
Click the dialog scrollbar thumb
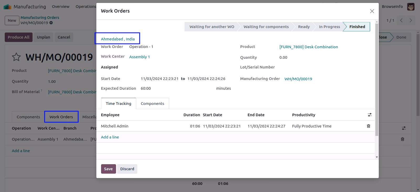click(x=377, y=79)
